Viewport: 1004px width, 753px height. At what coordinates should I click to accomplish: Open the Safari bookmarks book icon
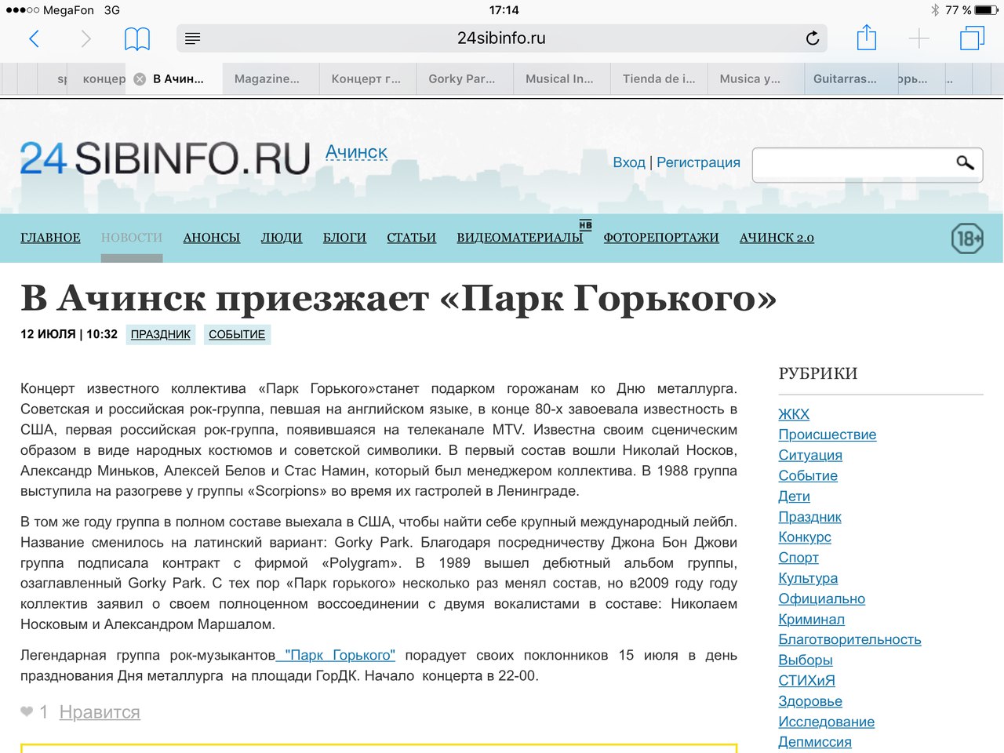[x=137, y=38]
